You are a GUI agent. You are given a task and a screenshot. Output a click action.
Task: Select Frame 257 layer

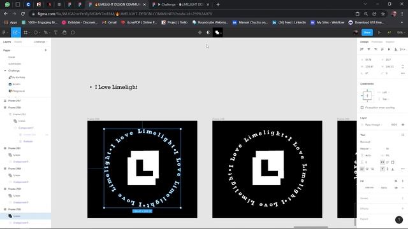(x=14, y=101)
